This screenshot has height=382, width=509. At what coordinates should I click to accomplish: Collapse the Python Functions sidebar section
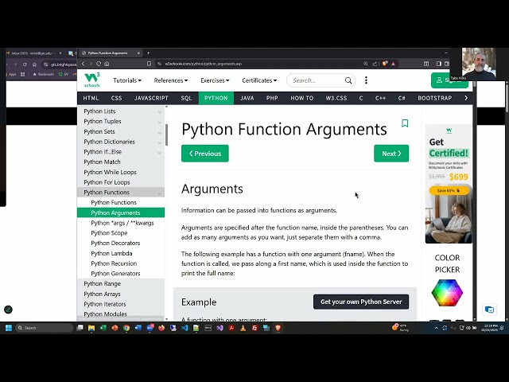tap(160, 193)
